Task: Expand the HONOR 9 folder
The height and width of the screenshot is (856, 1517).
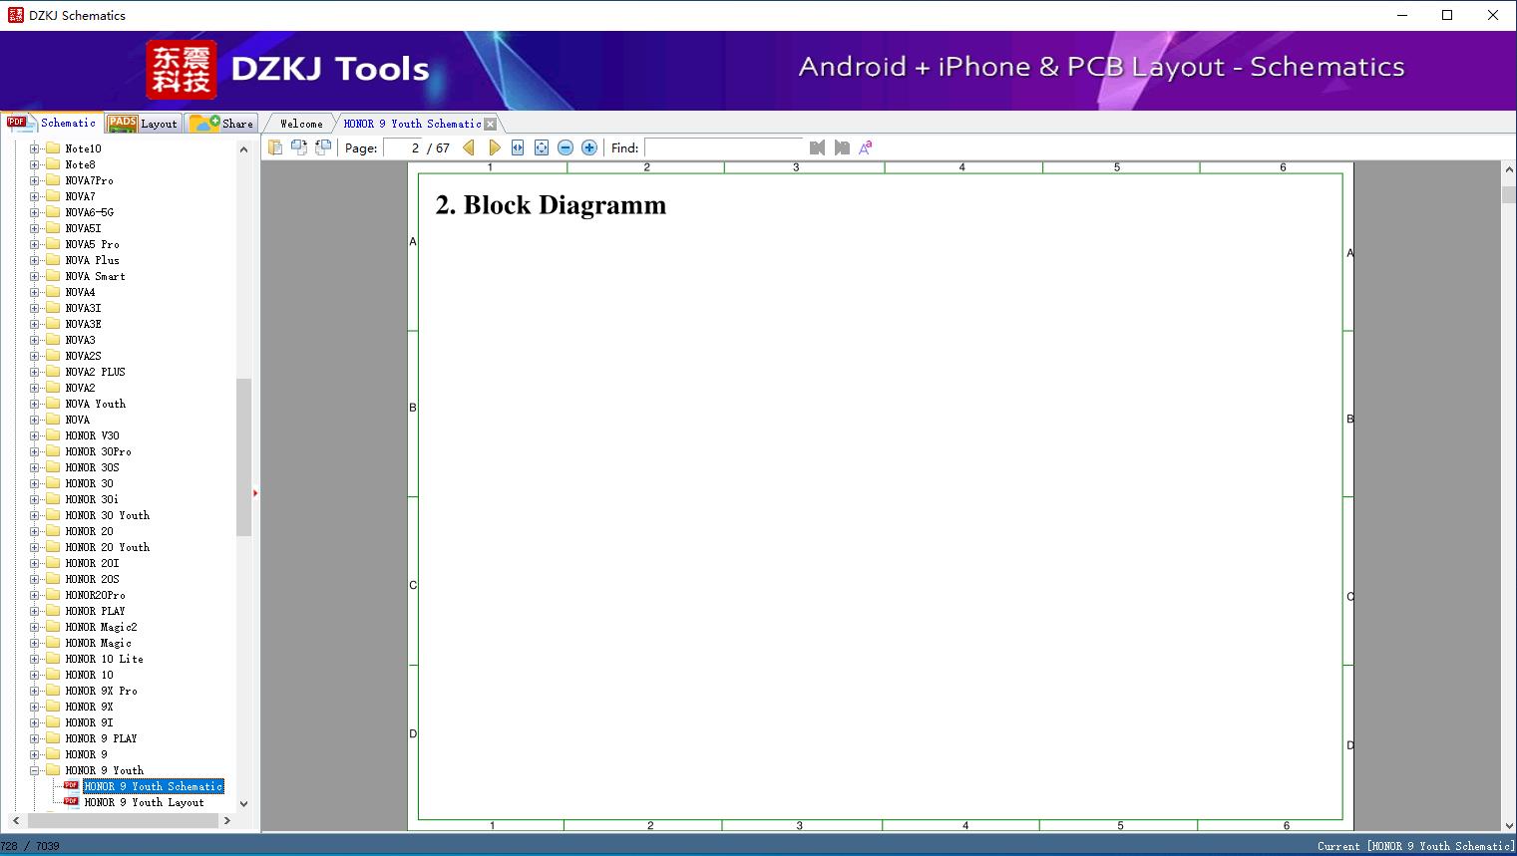Action: point(34,754)
